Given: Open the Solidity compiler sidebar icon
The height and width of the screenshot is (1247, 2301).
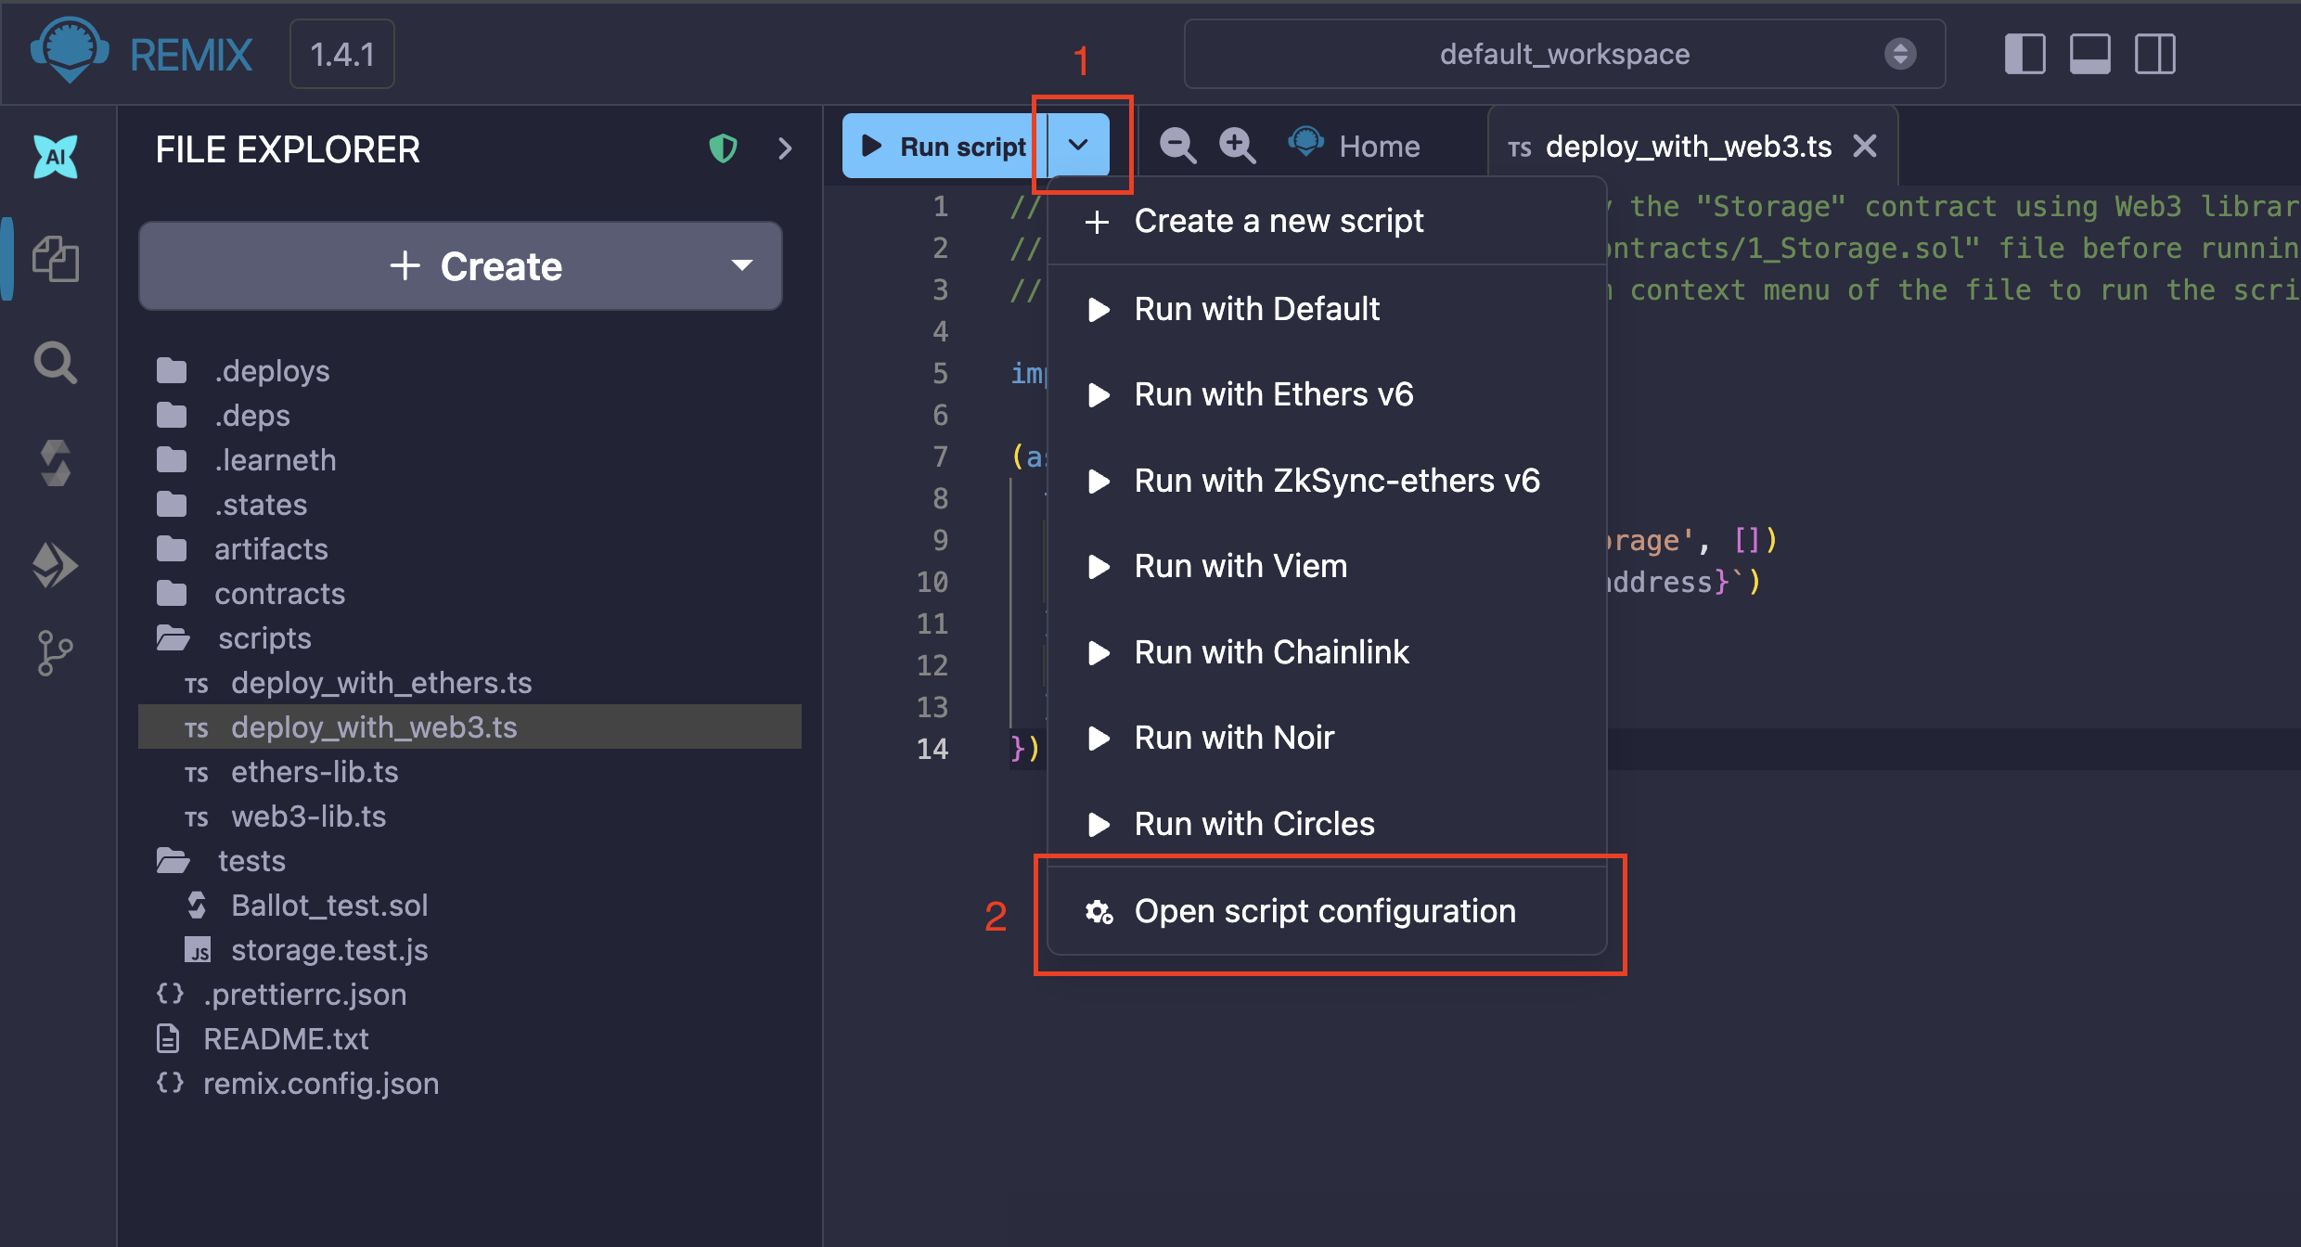Looking at the screenshot, I should [56, 463].
